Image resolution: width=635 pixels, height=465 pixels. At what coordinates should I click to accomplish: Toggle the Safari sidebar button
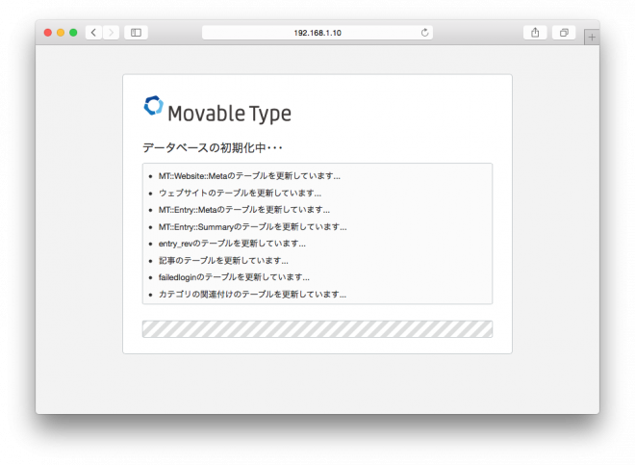pos(136,33)
